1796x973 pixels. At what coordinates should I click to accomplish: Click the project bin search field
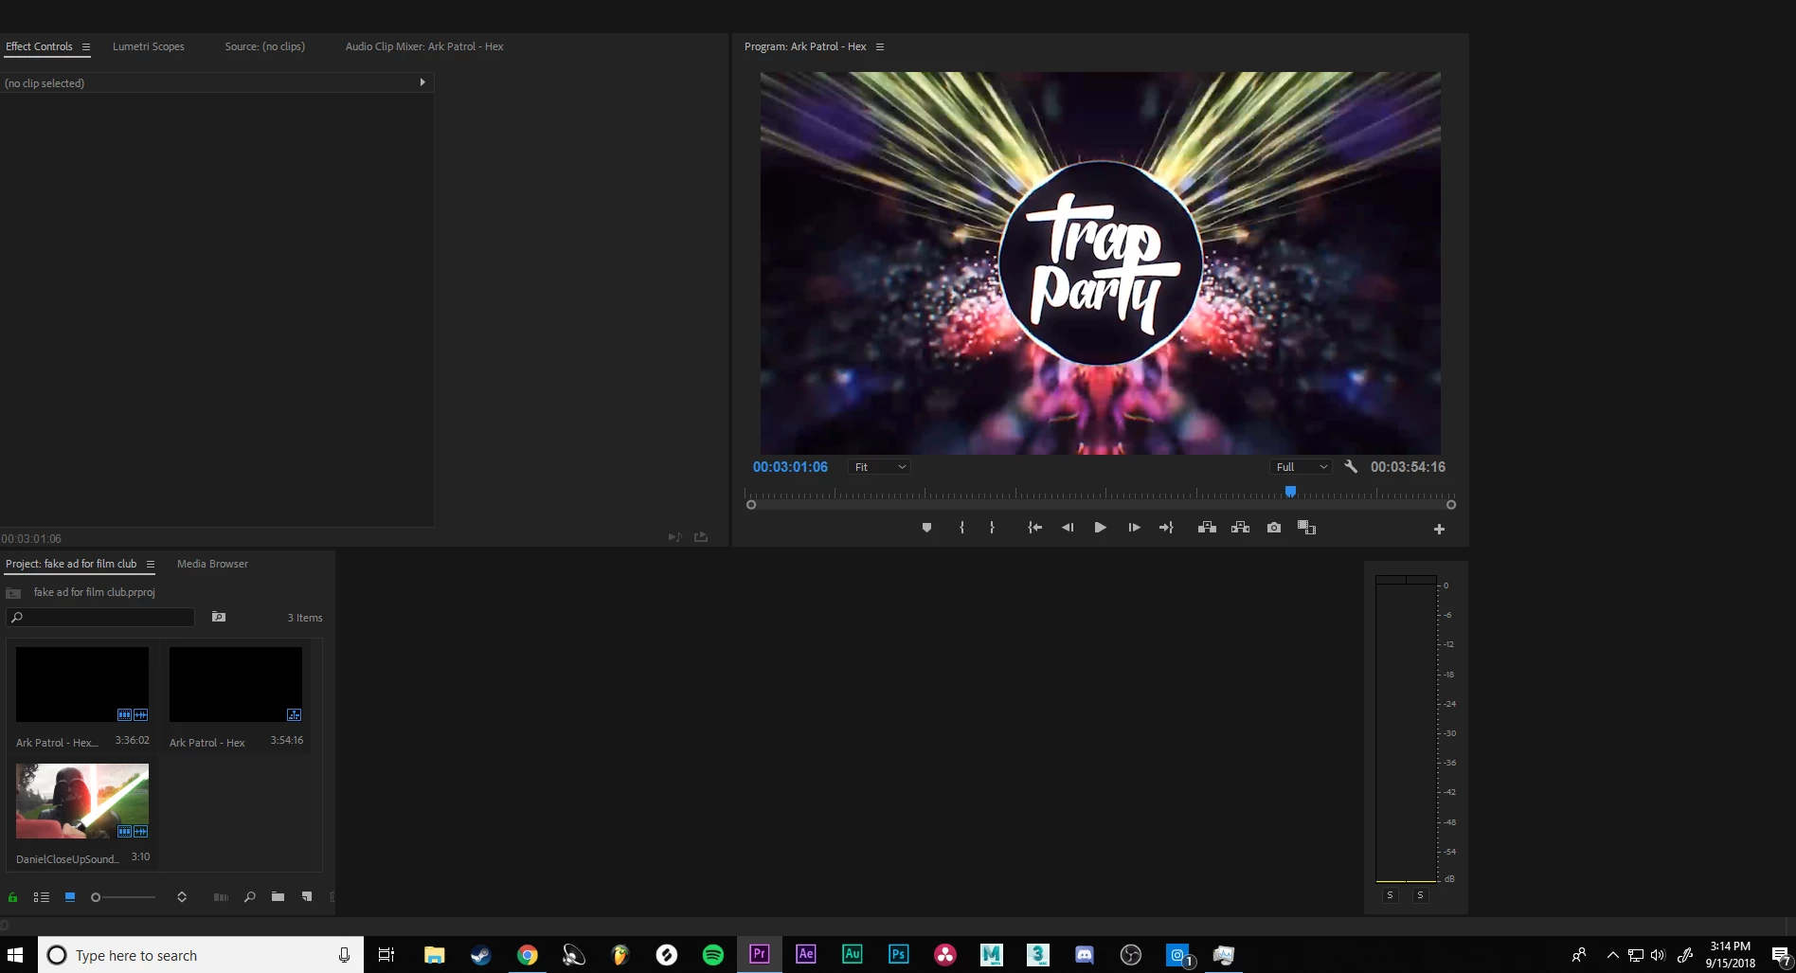pos(100,617)
